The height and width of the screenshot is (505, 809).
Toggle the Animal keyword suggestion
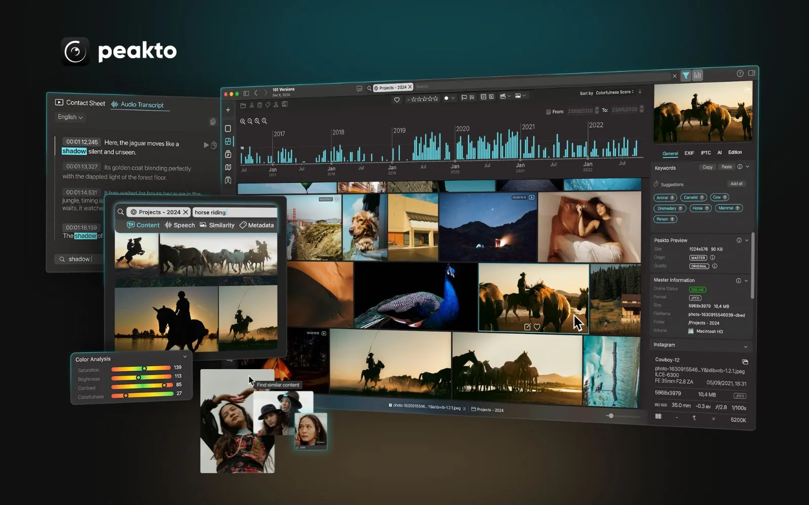point(665,197)
